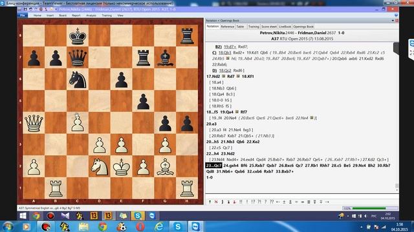Click the Undo icon in title bar
The height and width of the screenshot is (232, 414).
click(30, 9)
